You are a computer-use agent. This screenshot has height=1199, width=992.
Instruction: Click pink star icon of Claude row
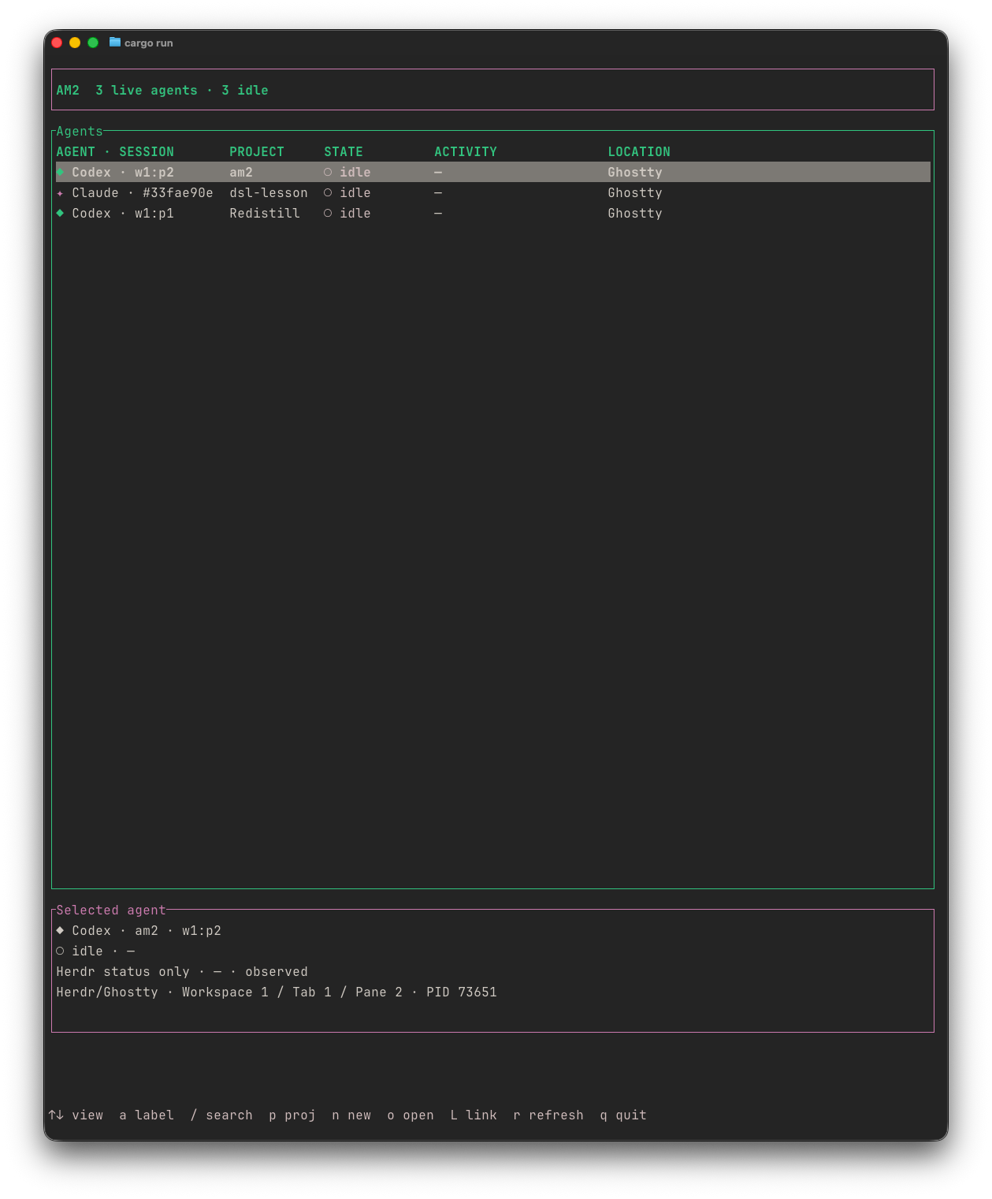(x=60, y=193)
